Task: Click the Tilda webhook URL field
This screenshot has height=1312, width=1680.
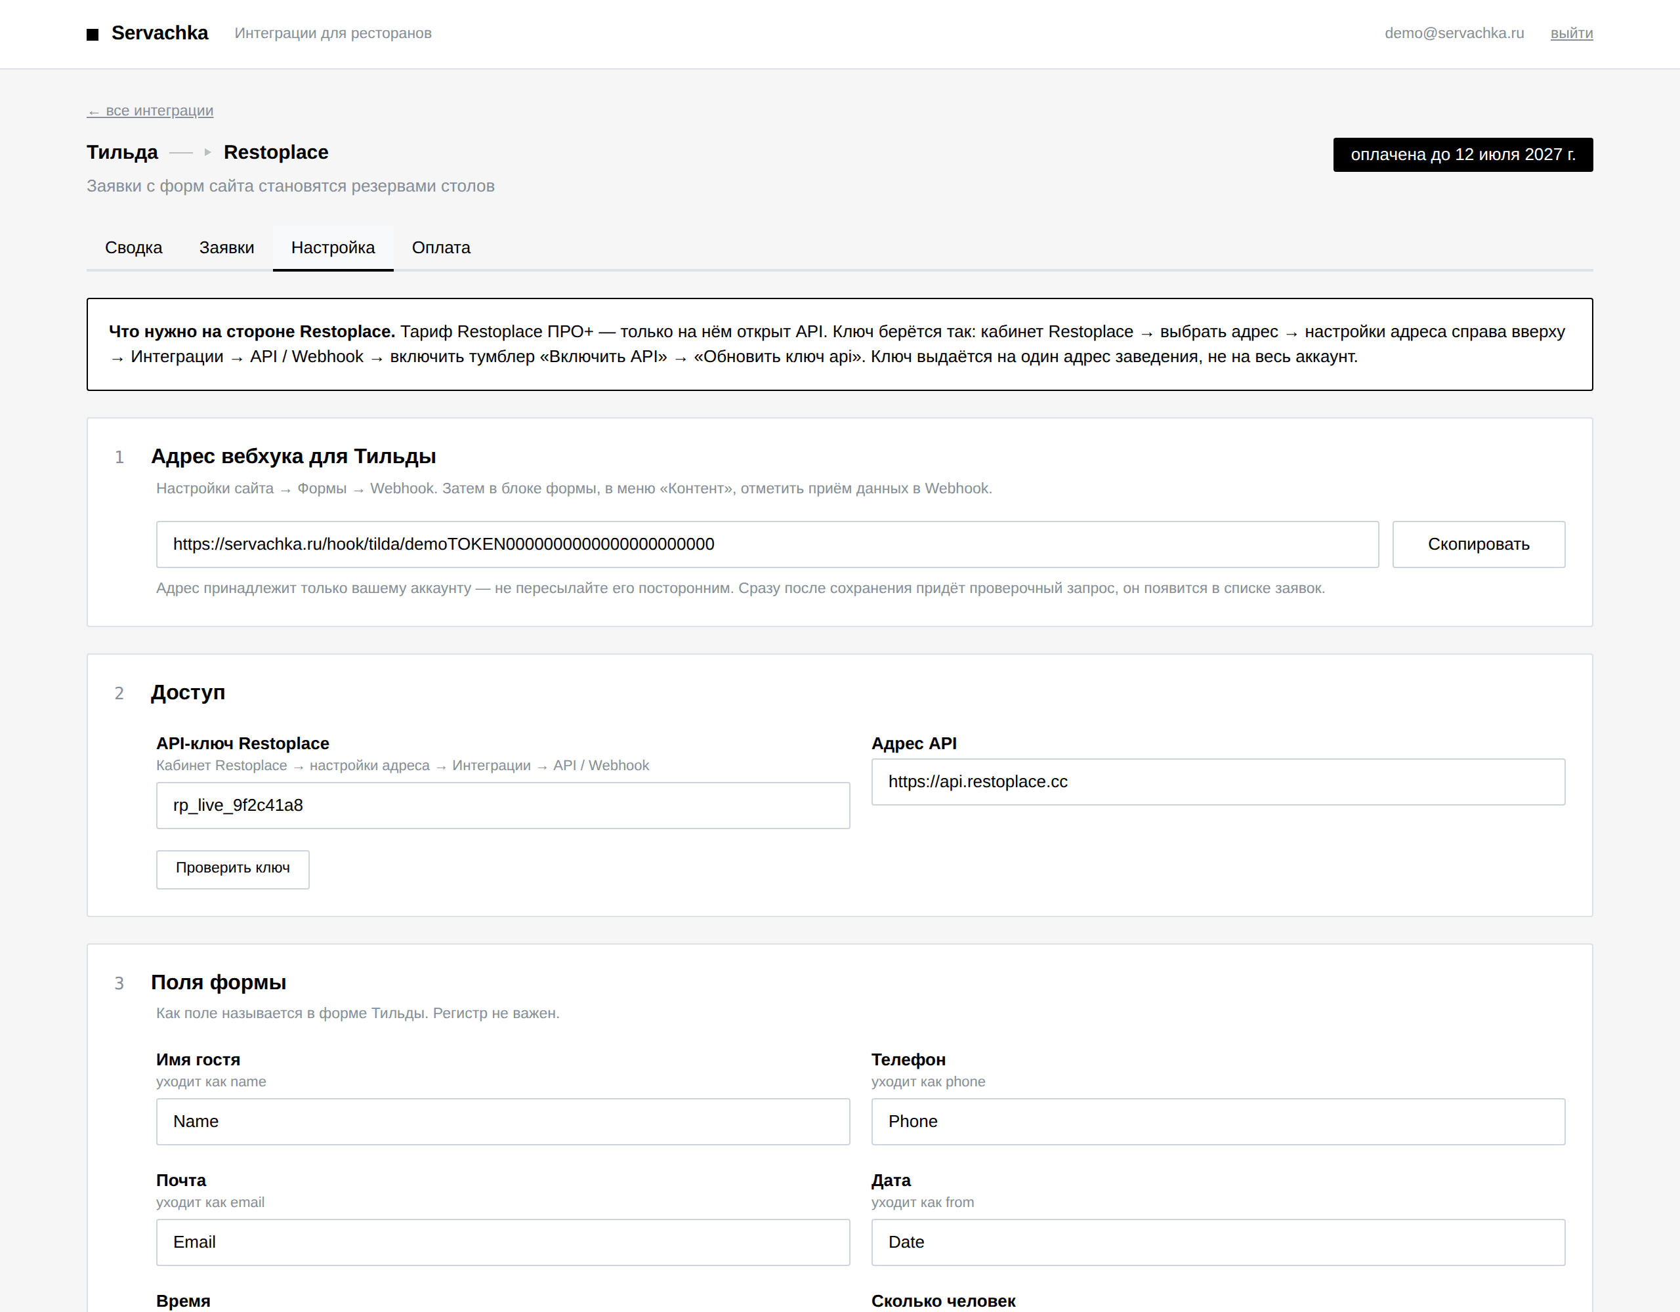Action: pyautogui.click(x=767, y=544)
